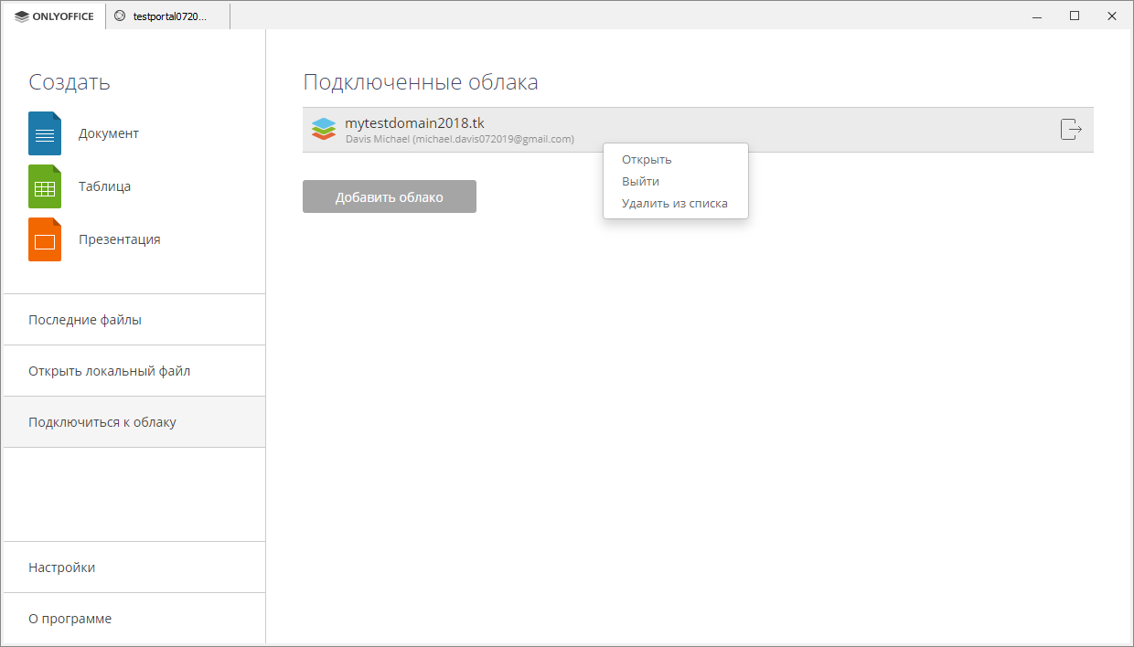The height and width of the screenshot is (647, 1134).
Task: Open Настройки in the sidebar
Action: click(x=134, y=567)
